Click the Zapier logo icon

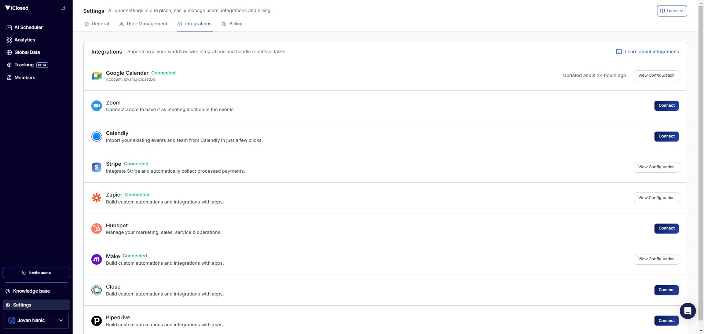point(96,198)
